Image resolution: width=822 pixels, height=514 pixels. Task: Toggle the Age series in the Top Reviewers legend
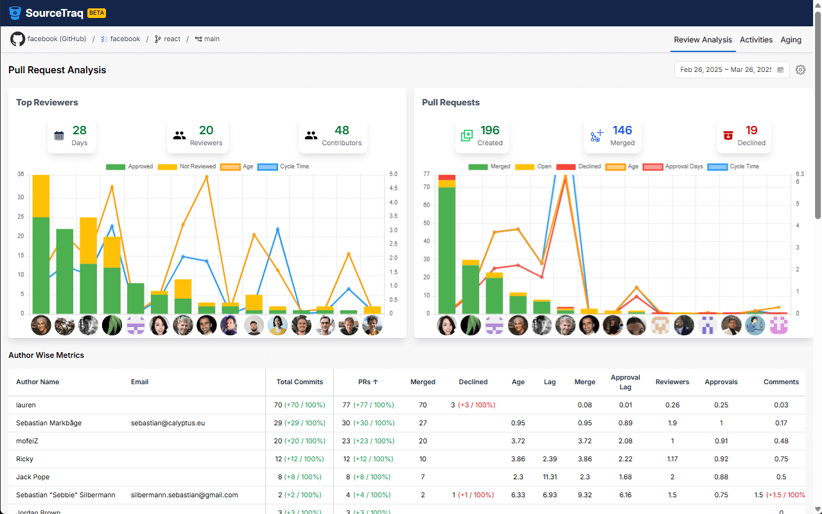pos(236,166)
